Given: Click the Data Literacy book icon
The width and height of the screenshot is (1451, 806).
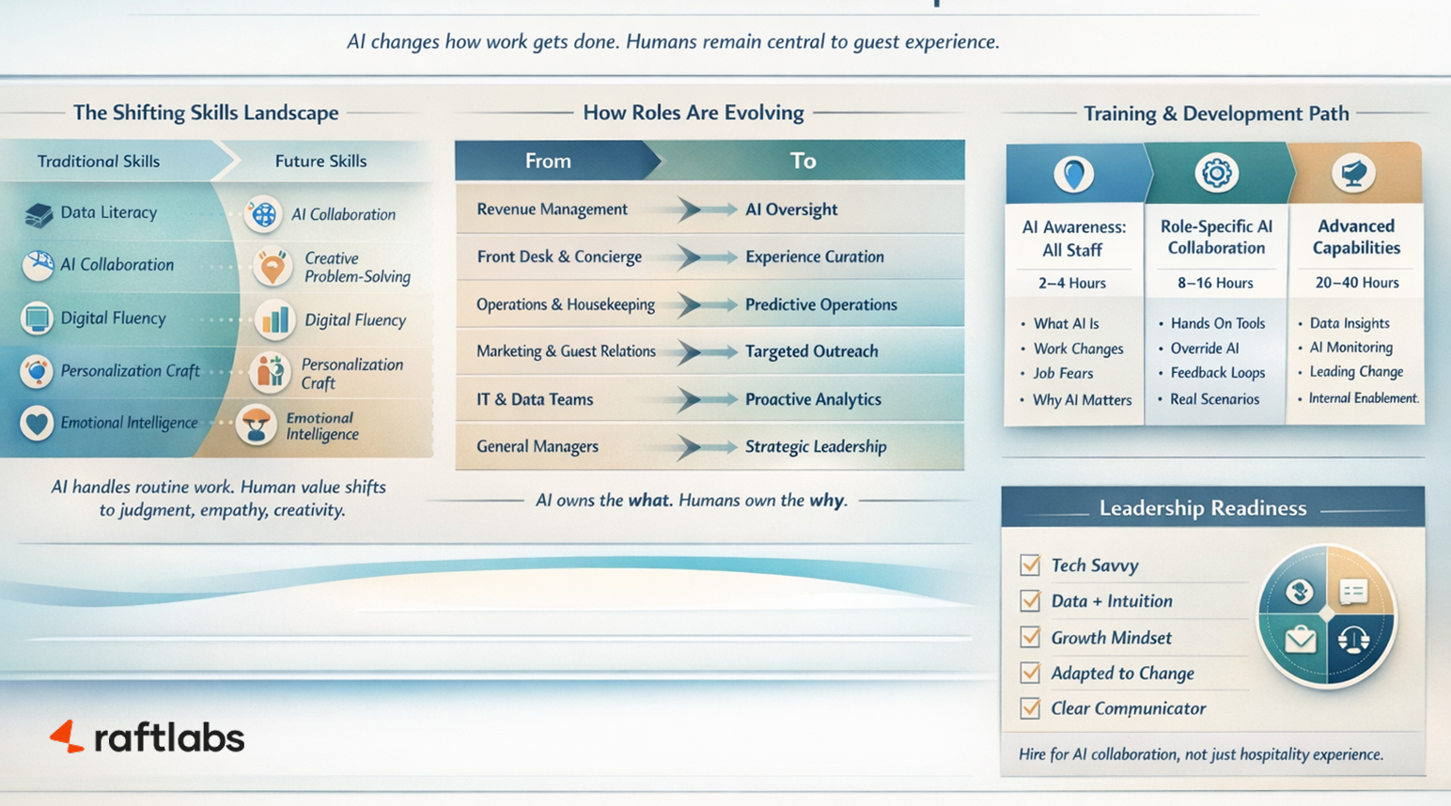Looking at the screenshot, I should 39,215.
